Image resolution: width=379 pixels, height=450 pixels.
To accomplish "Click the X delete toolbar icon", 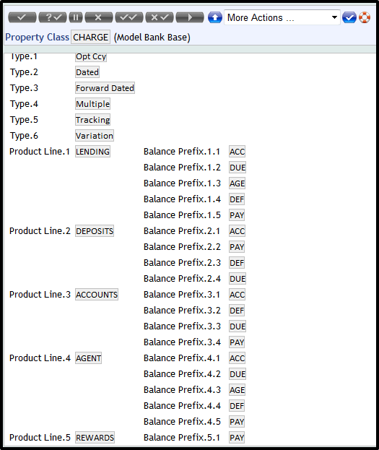I will 99,17.
